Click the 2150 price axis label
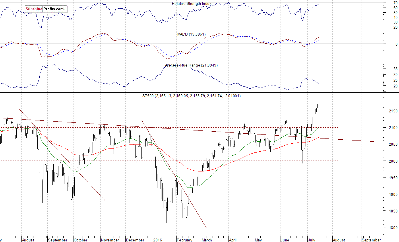 coord(393,111)
